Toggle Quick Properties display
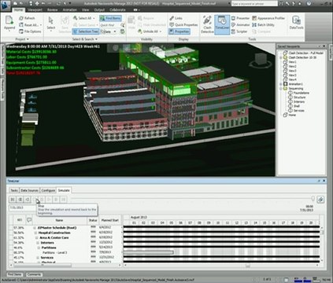Screen dimensions: 333x283 (x=183, y=25)
